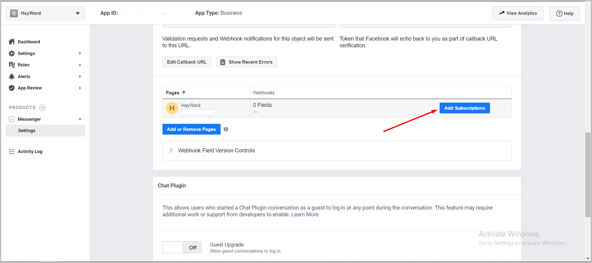The height and width of the screenshot is (263, 592).
Task: Click the Guest Upgrade label
Action: click(227, 245)
